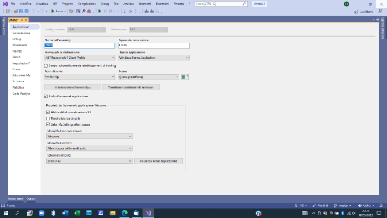Open Form di avvio dropdown
Screen dimensions: 387x218
point(80,77)
